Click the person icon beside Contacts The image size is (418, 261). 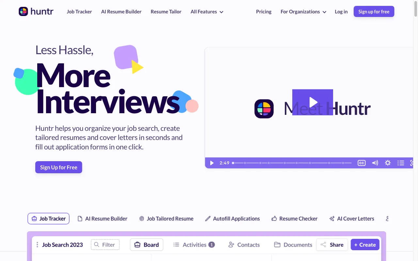[231, 245]
